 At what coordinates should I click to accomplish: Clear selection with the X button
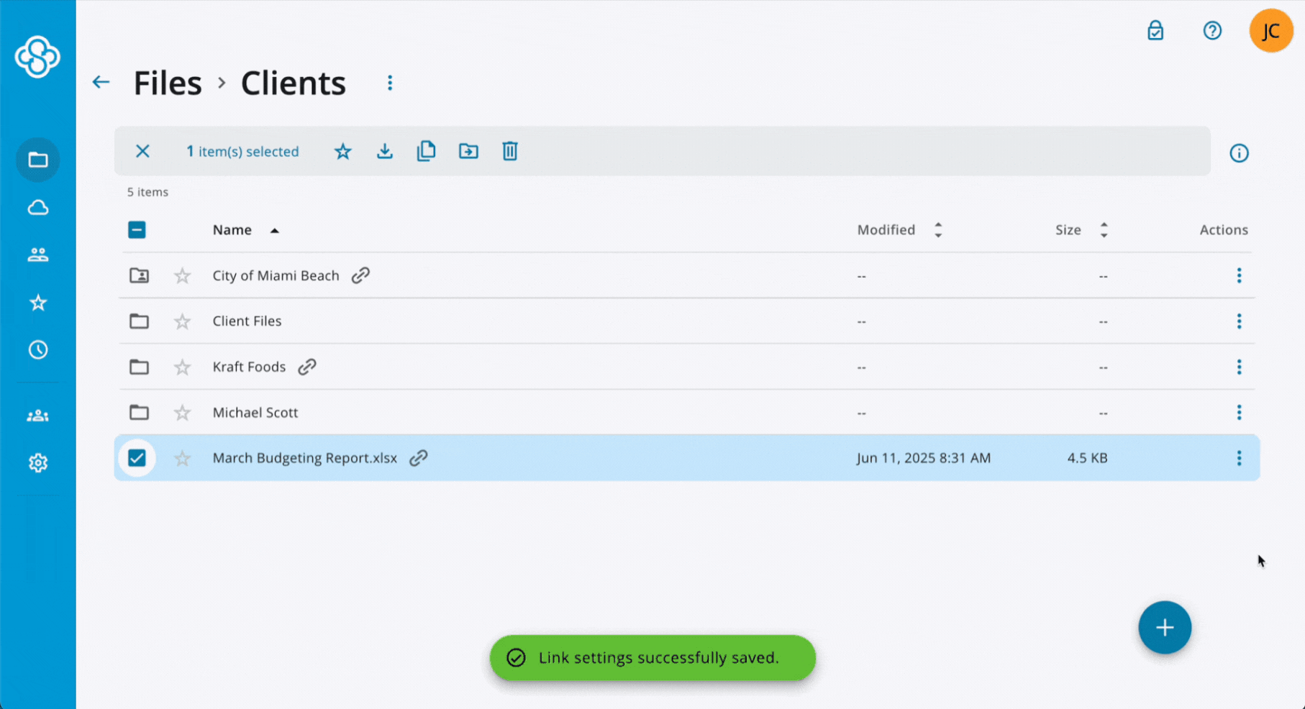[142, 151]
